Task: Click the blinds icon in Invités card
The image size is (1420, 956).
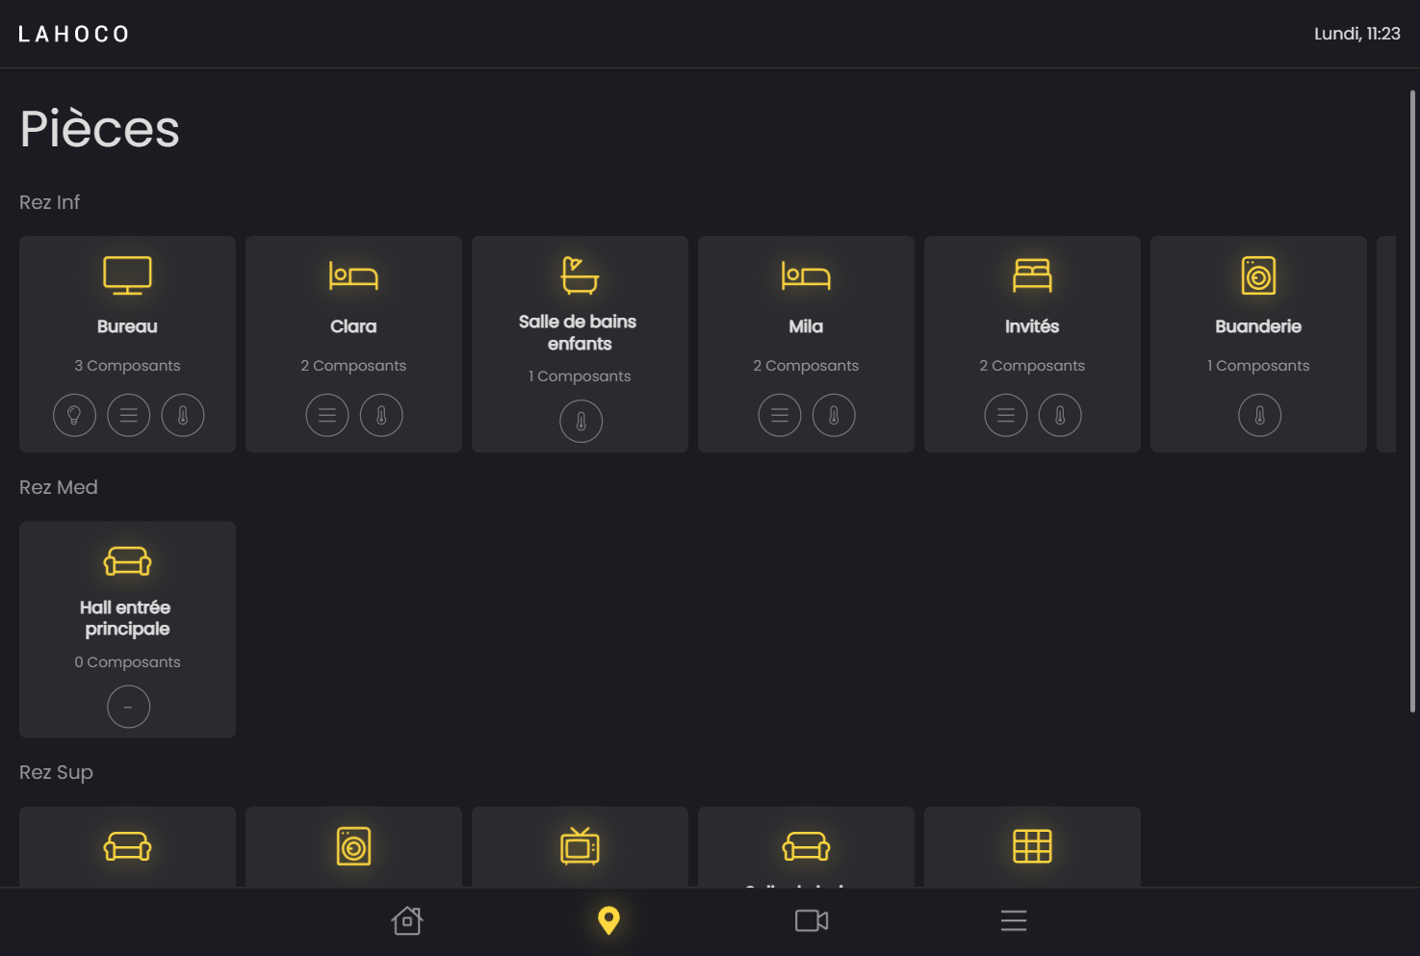Action: (x=1006, y=416)
